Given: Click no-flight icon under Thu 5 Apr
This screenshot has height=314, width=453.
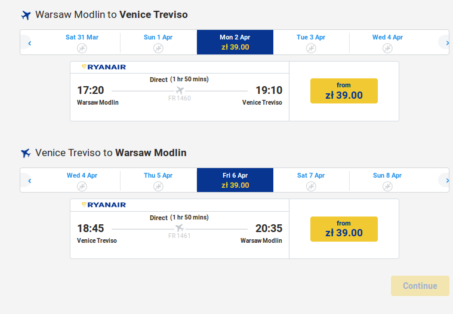Looking at the screenshot, I should [158, 186].
